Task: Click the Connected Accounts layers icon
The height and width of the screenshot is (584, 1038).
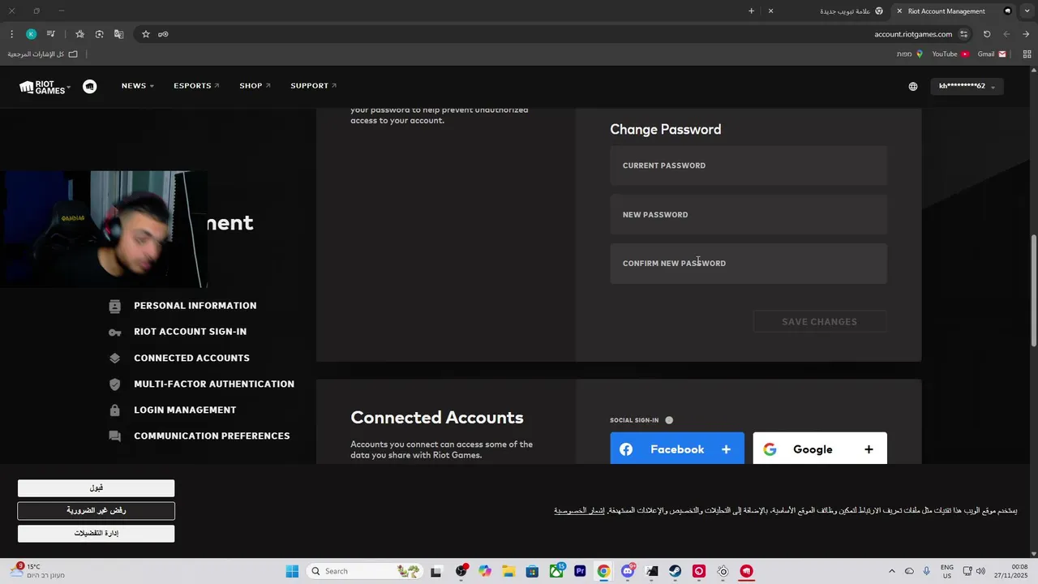Action: (x=115, y=358)
